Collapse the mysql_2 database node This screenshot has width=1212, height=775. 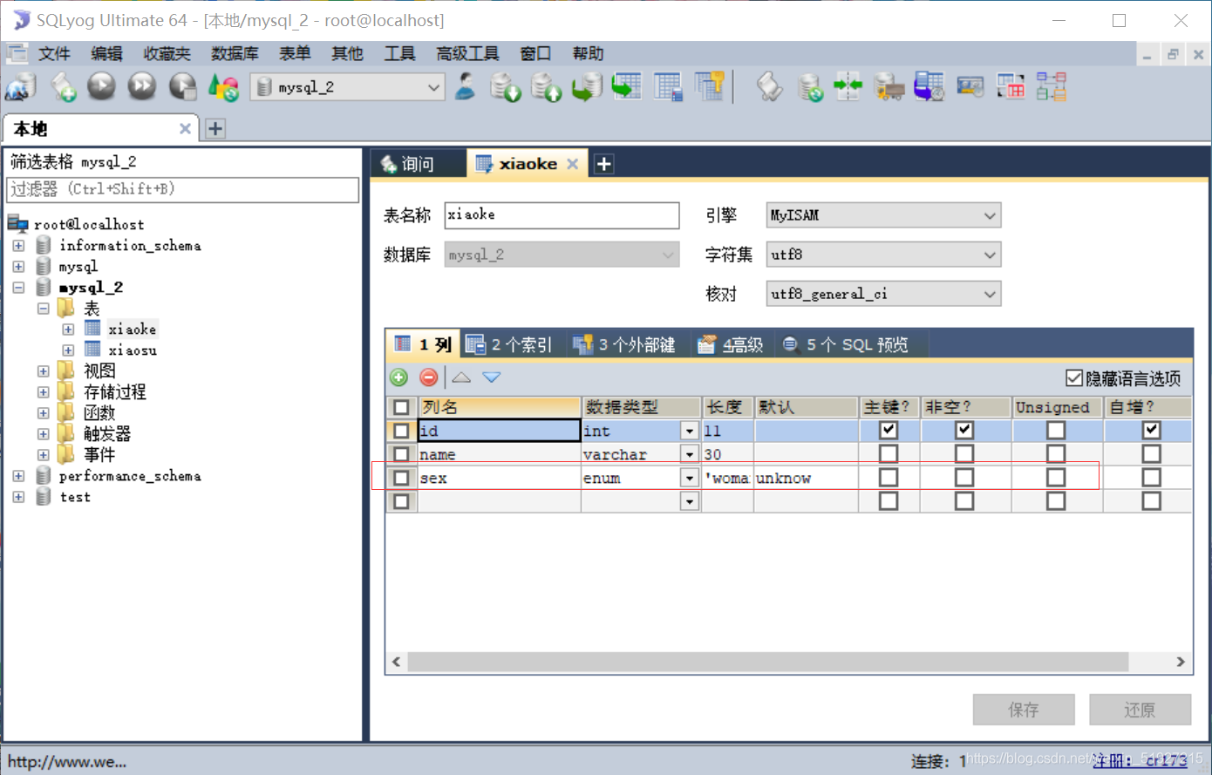tap(18, 288)
